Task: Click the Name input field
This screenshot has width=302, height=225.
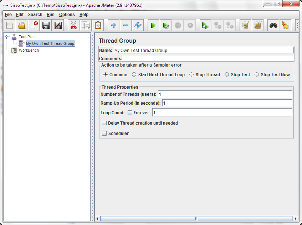Action: pos(204,51)
